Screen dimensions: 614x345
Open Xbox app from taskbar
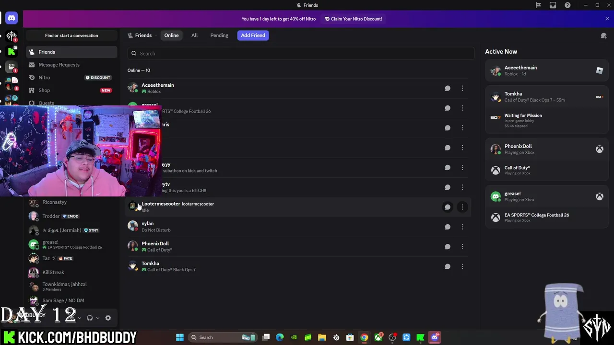[378, 337]
